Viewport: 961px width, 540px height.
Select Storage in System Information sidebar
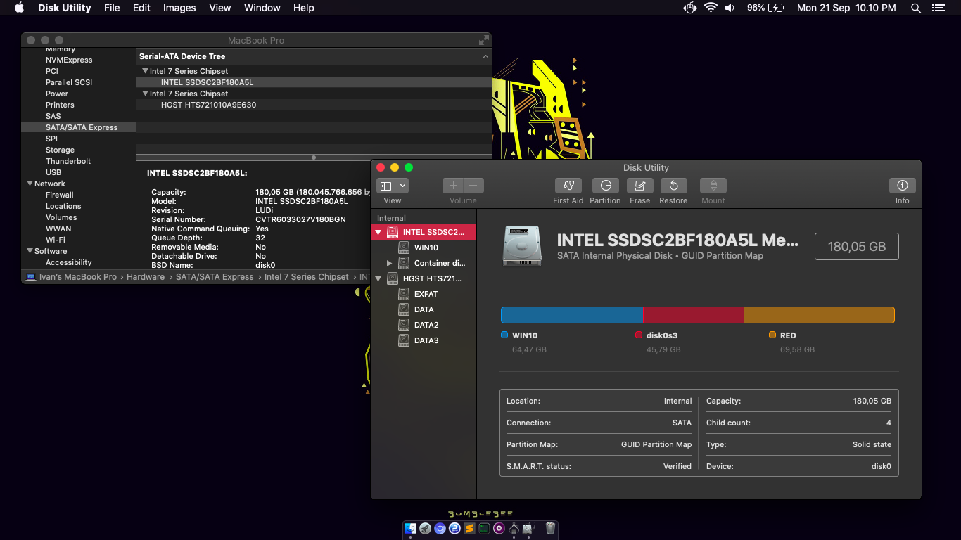[60, 150]
